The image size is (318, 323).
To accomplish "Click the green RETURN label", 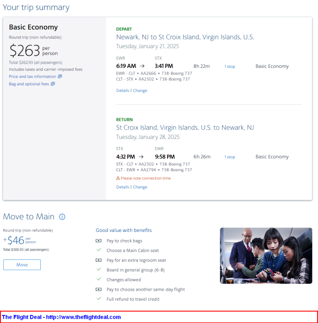I will pyautogui.click(x=124, y=120).
